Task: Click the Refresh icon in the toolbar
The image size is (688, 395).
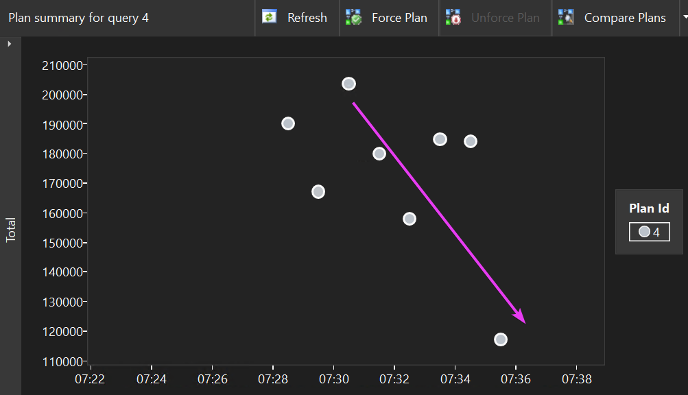Action: (267, 17)
